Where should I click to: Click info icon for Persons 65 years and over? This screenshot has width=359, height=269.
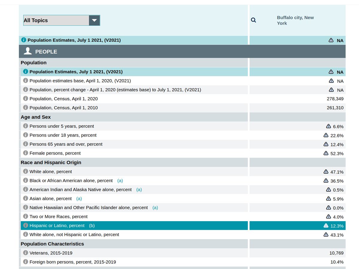[x=26, y=144]
